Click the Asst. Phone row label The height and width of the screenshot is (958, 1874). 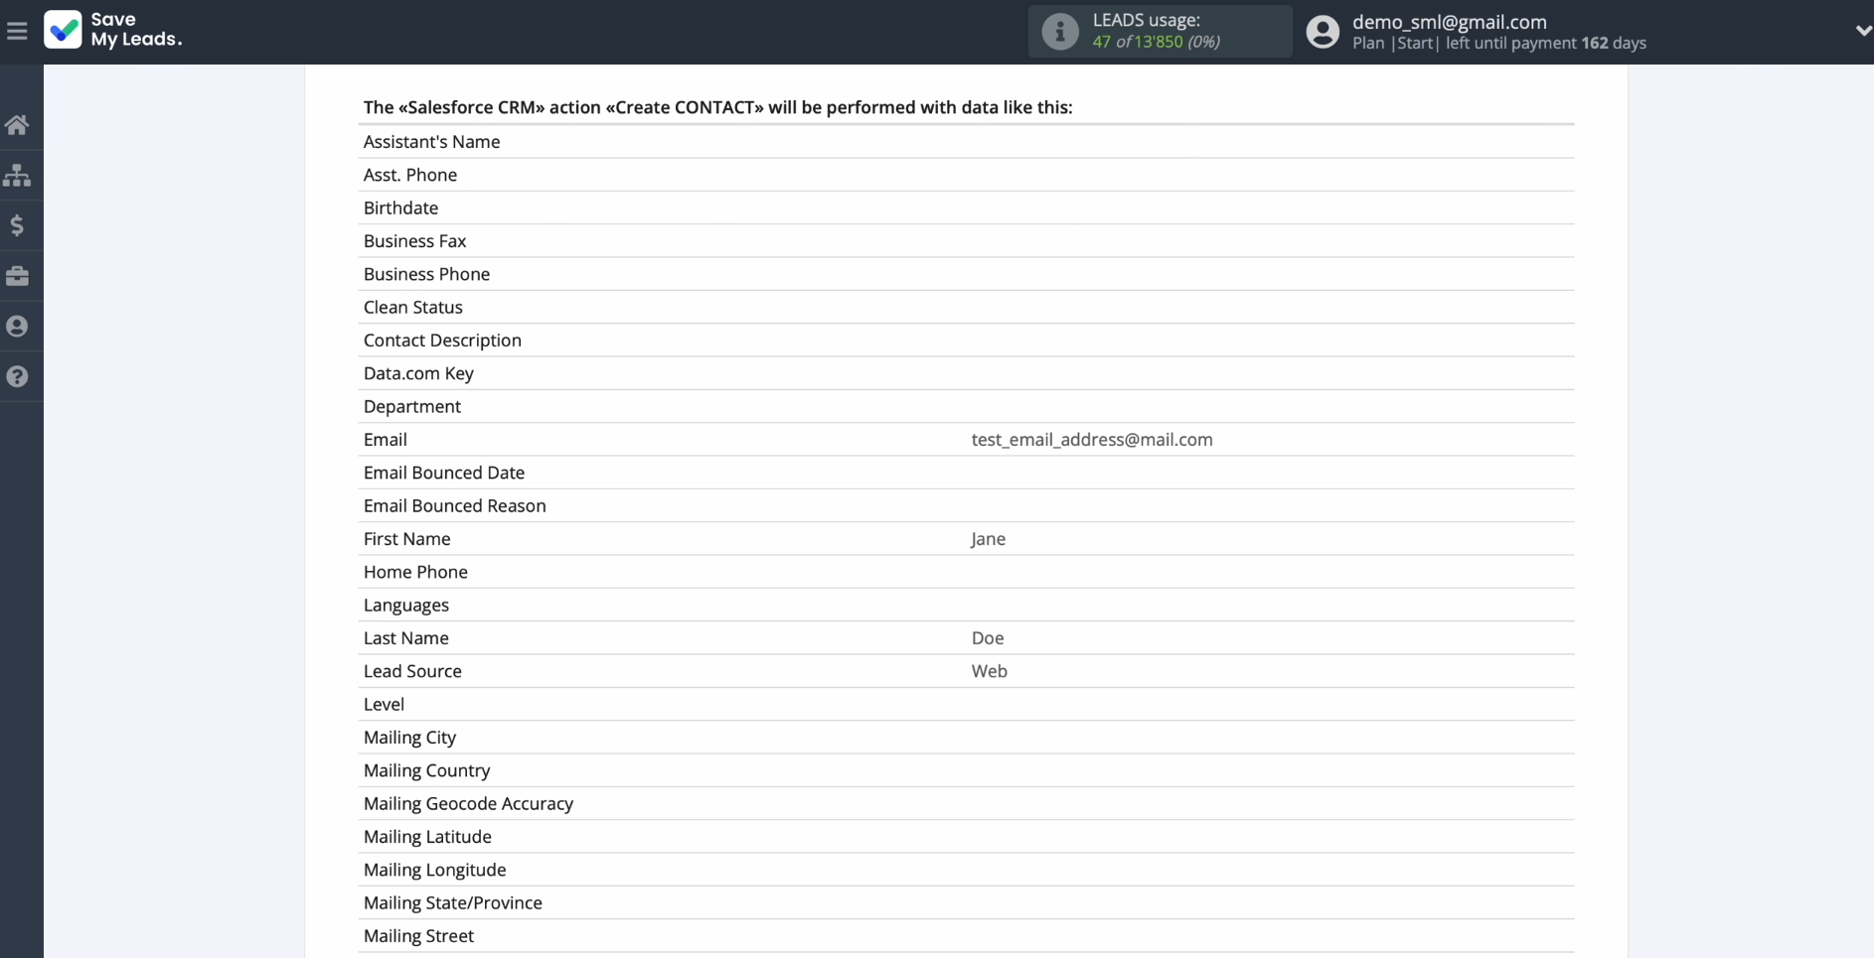point(410,175)
